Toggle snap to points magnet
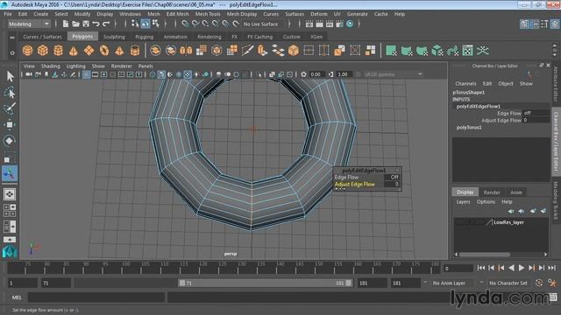 pyautogui.click(x=205, y=24)
